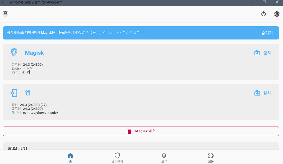Click the app install download icon

point(257,93)
